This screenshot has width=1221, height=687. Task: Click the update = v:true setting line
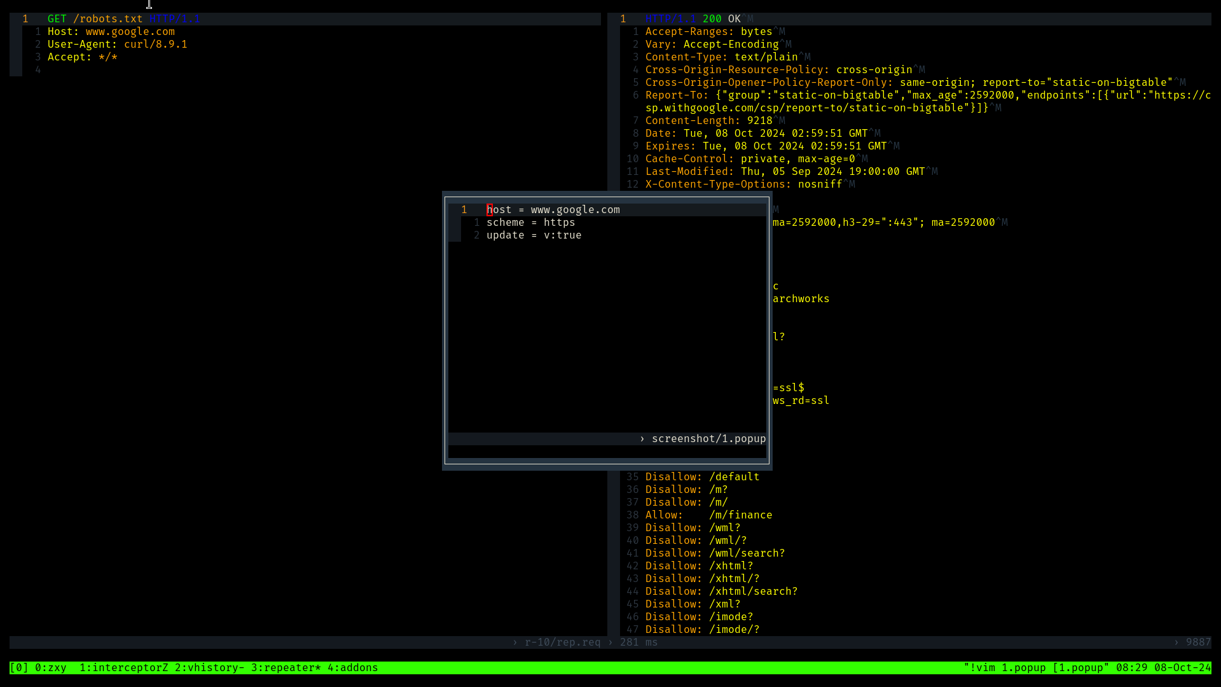pos(534,235)
